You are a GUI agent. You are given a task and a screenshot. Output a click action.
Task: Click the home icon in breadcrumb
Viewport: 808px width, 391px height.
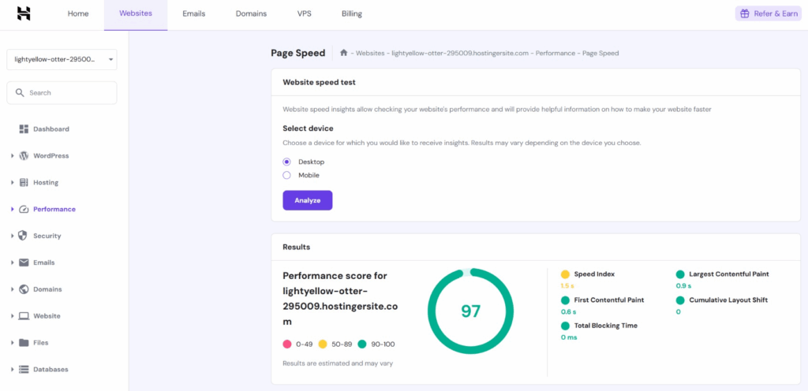[344, 54]
